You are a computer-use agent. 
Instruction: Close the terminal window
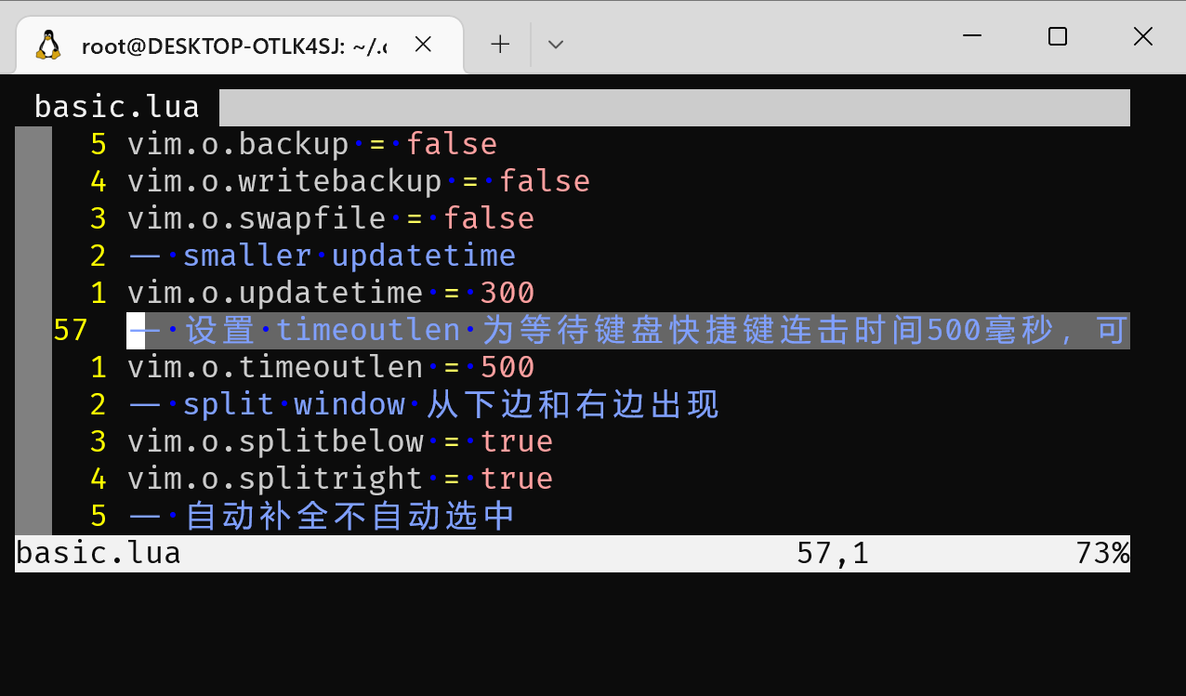(x=1142, y=36)
